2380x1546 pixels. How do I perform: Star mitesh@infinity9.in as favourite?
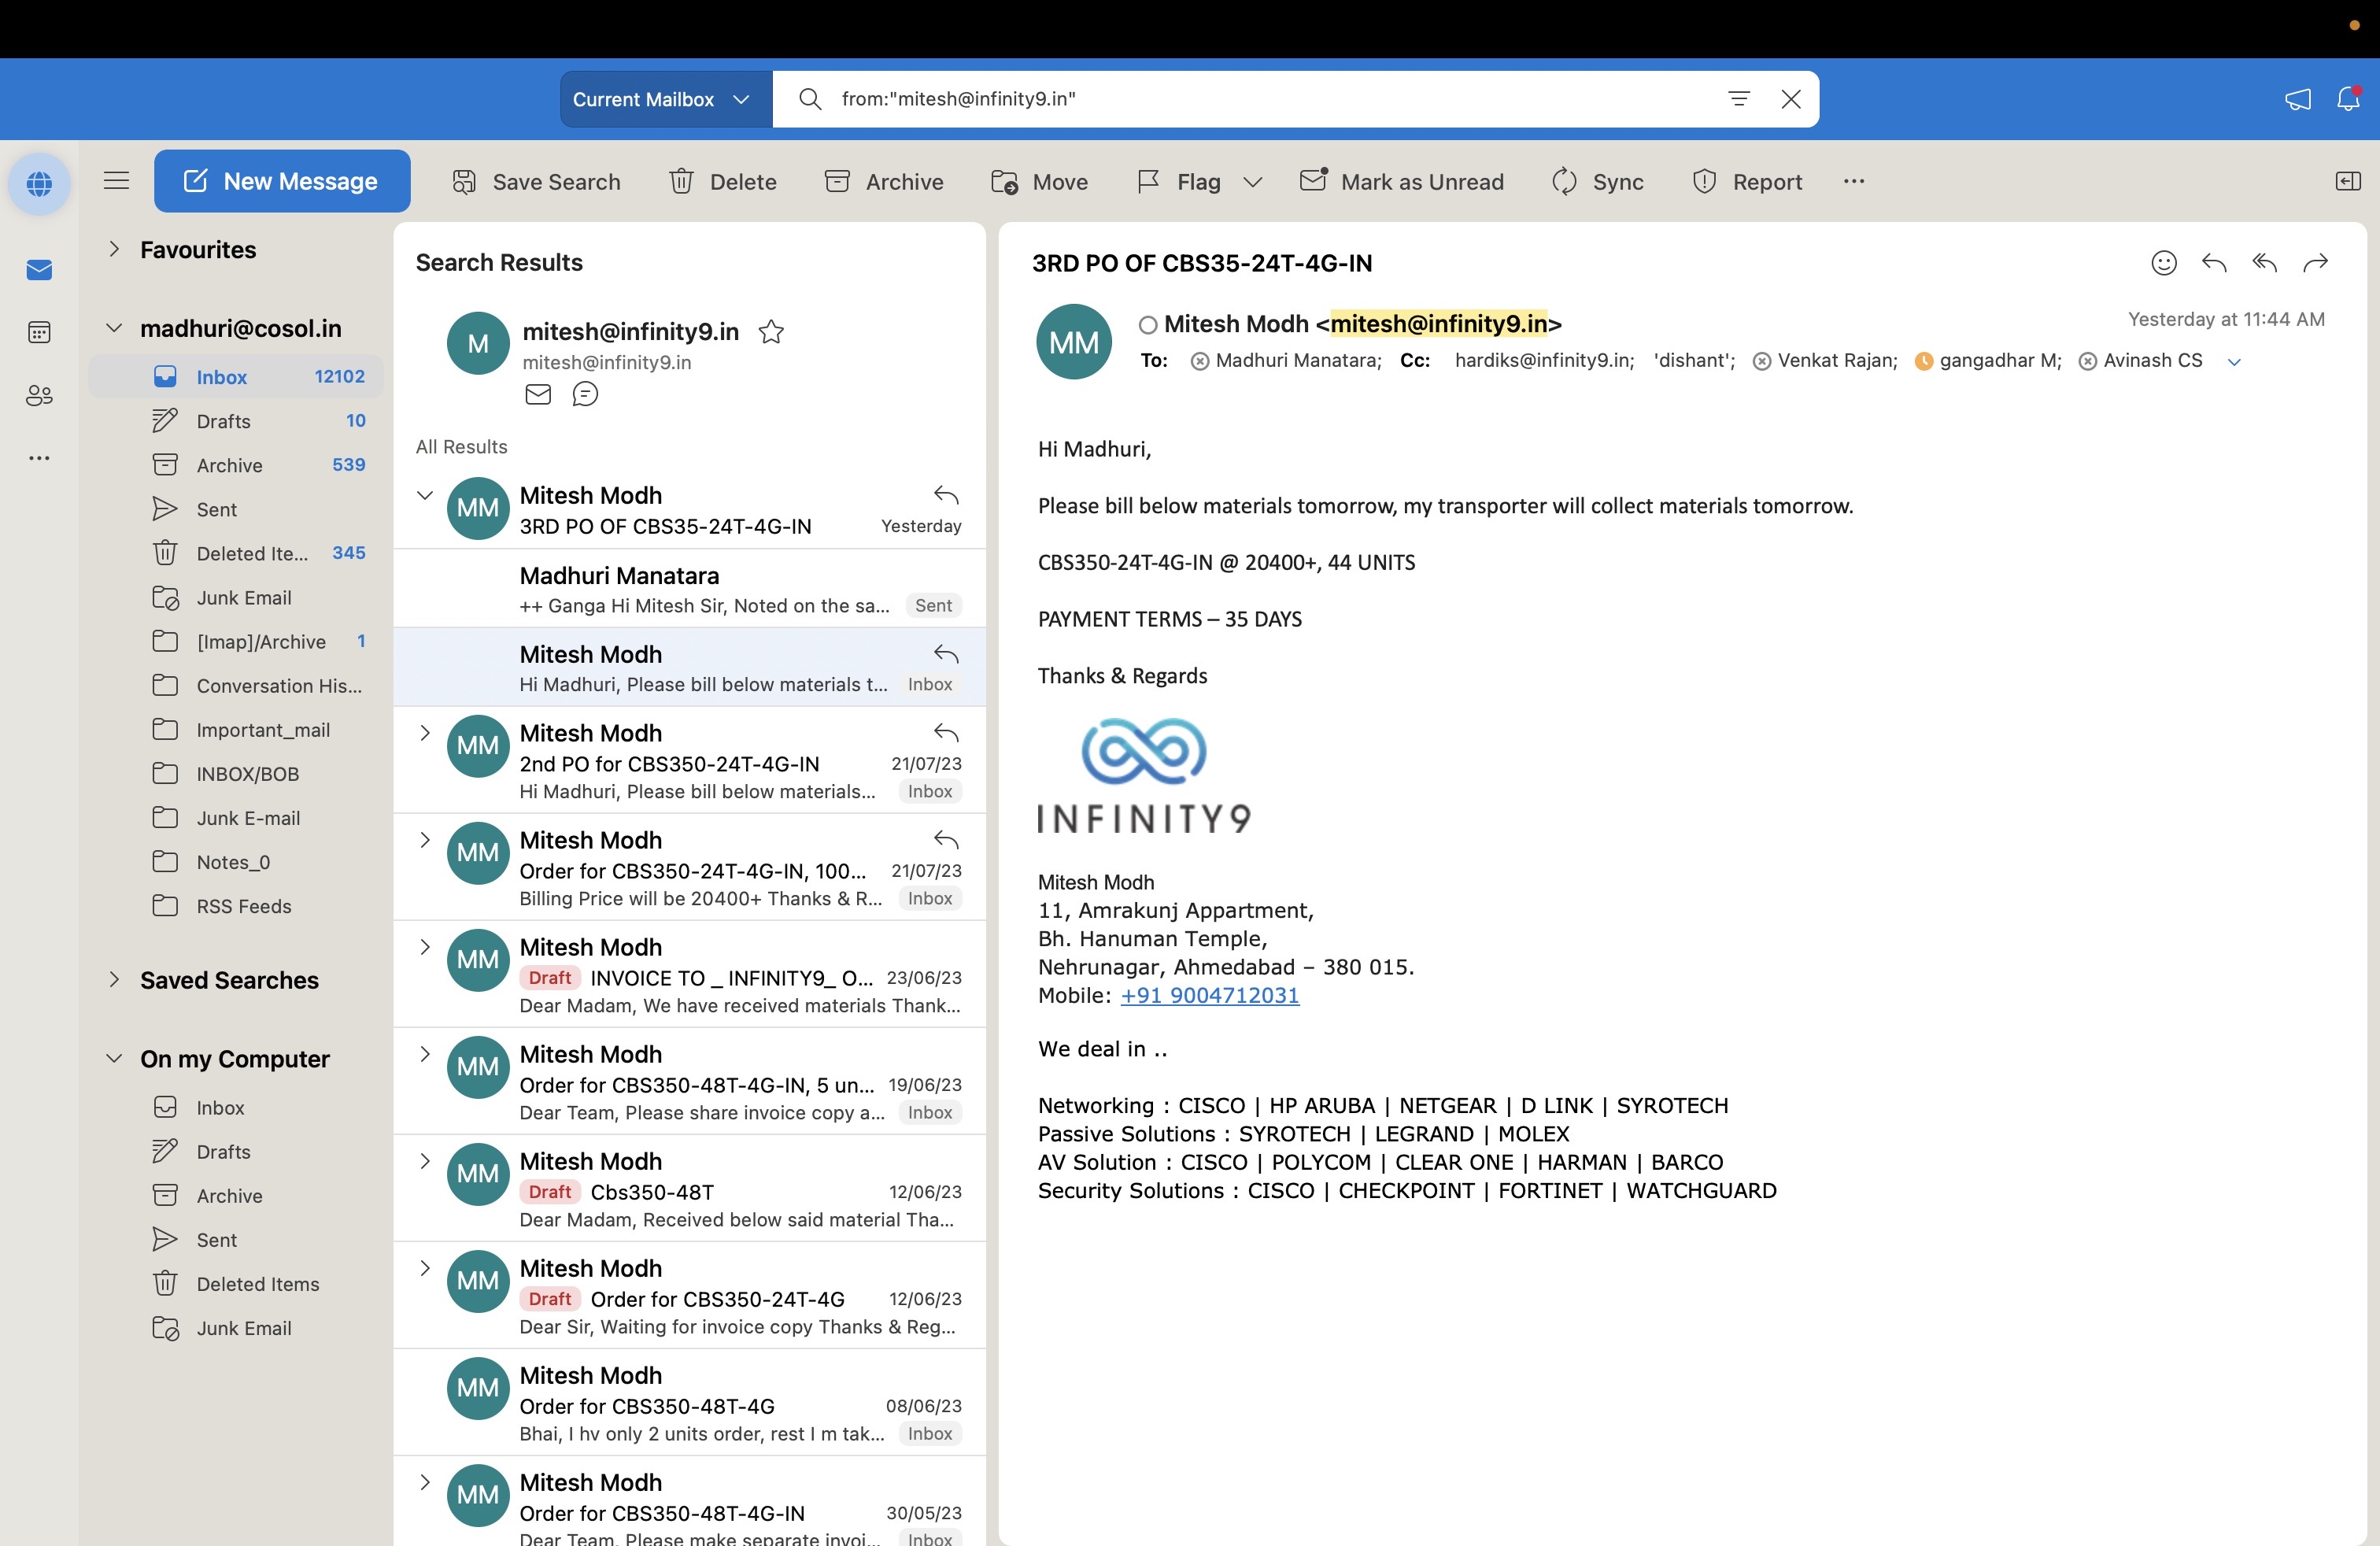tap(771, 331)
